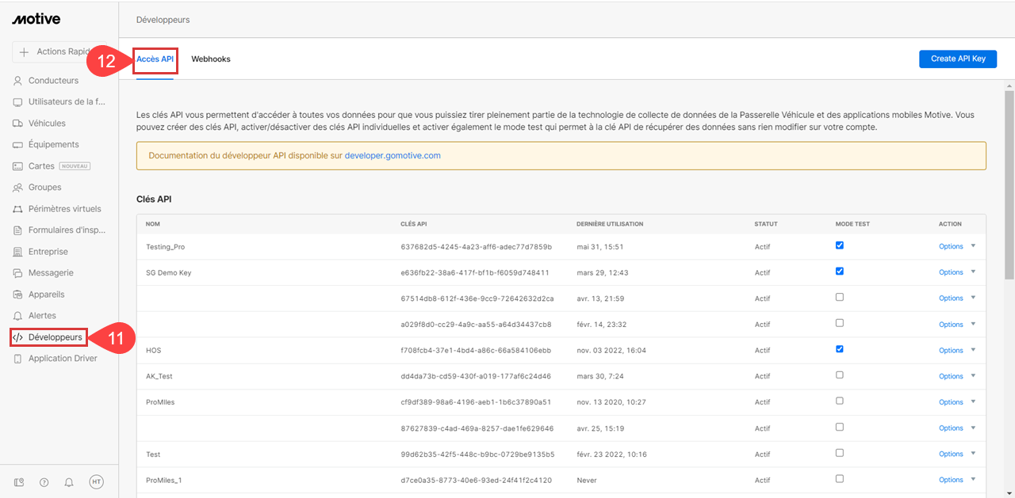The image size is (1015, 498).
Task: Open Options dropdown for HOS
Action: 957,350
